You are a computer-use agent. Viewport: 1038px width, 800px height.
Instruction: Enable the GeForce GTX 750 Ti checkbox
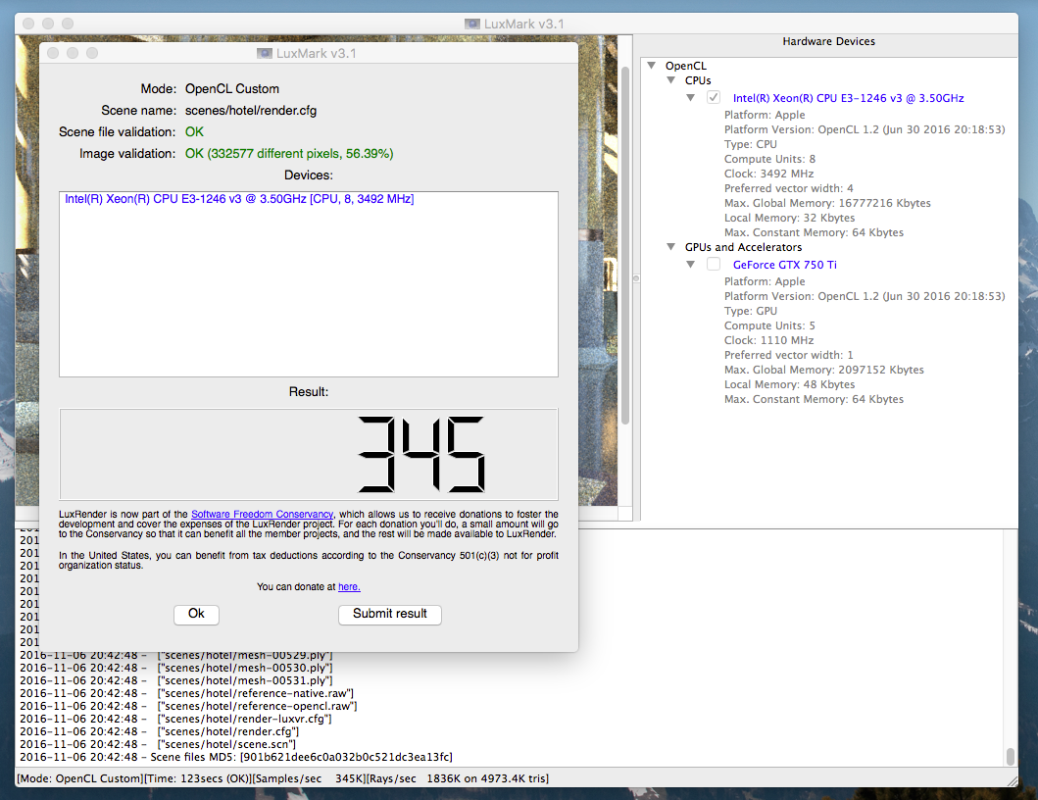714,265
